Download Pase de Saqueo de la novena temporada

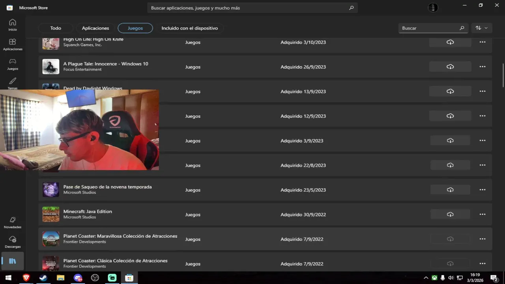click(450, 190)
